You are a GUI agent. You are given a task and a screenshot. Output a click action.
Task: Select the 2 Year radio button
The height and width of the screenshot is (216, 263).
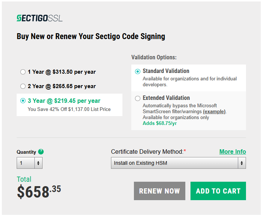23,86
